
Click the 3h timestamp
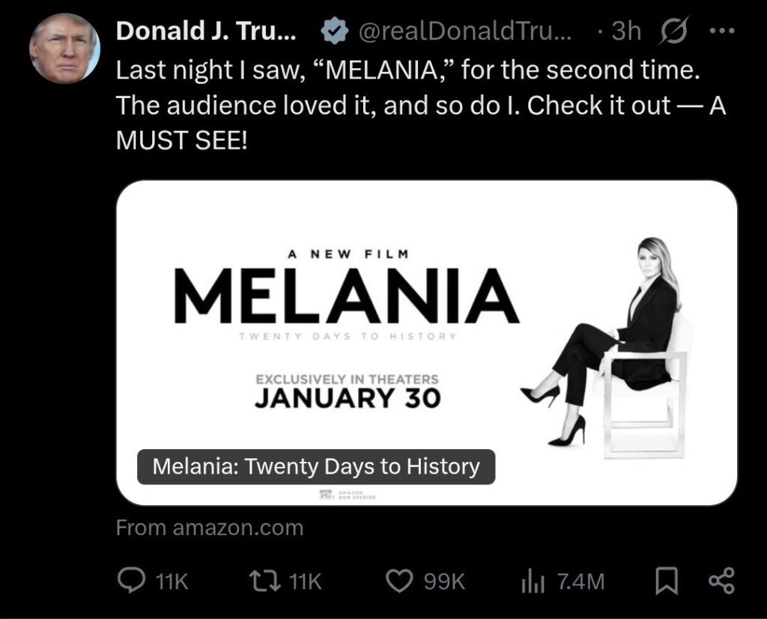tap(626, 31)
